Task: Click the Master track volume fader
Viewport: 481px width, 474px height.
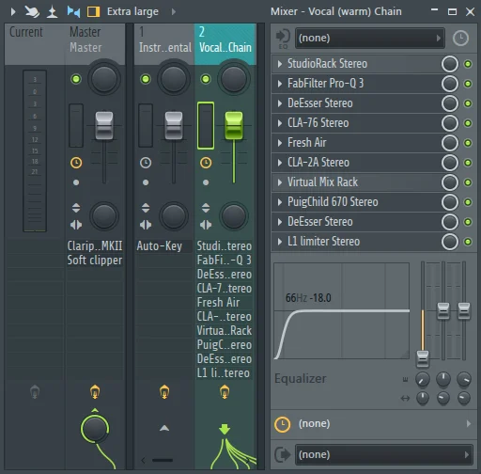Action: (104, 125)
